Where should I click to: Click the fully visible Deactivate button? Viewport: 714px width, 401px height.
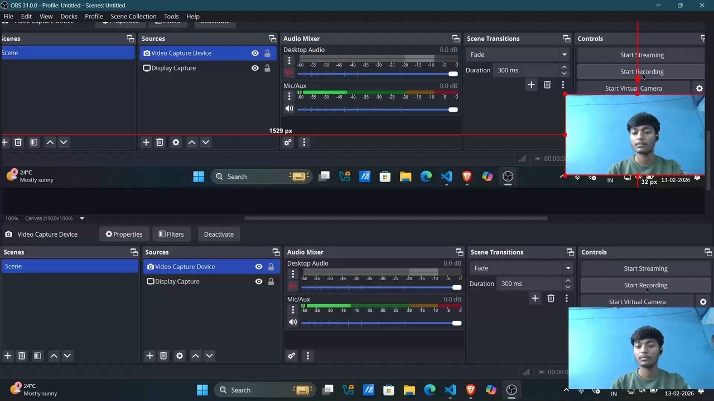pyautogui.click(x=219, y=234)
